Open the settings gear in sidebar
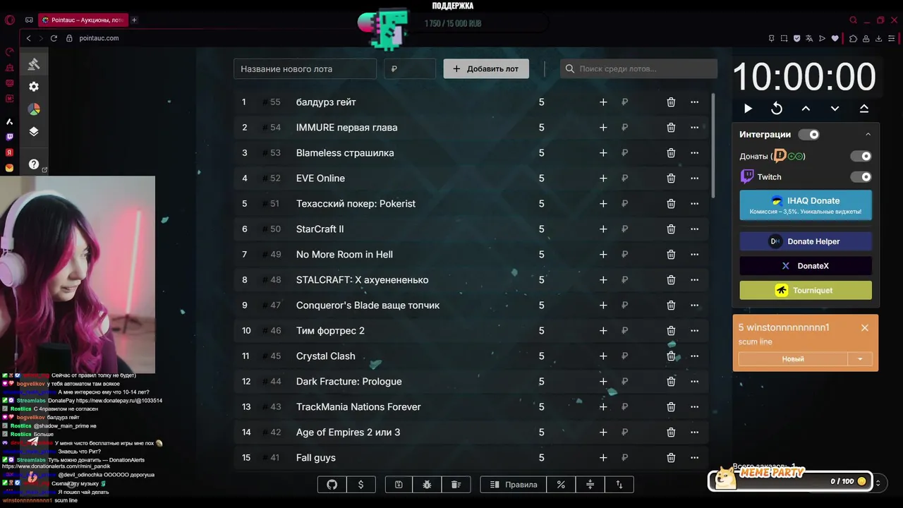 [x=34, y=87]
